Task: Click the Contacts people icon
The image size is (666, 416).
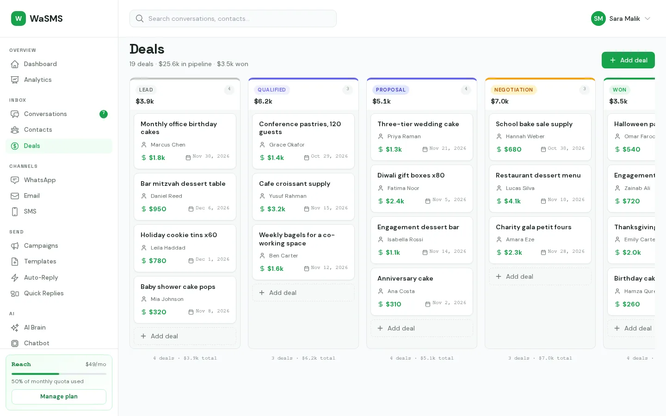Action: point(15,130)
